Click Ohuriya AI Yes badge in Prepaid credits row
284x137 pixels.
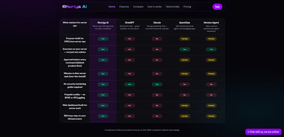click(103, 95)
